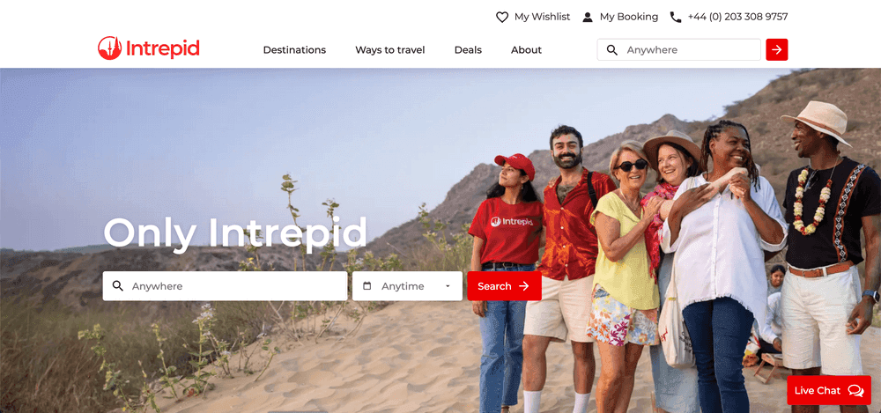Click the dropdown arrow in Anytime selector
This screenshot has width=881, height=413.
pos(448,286)
